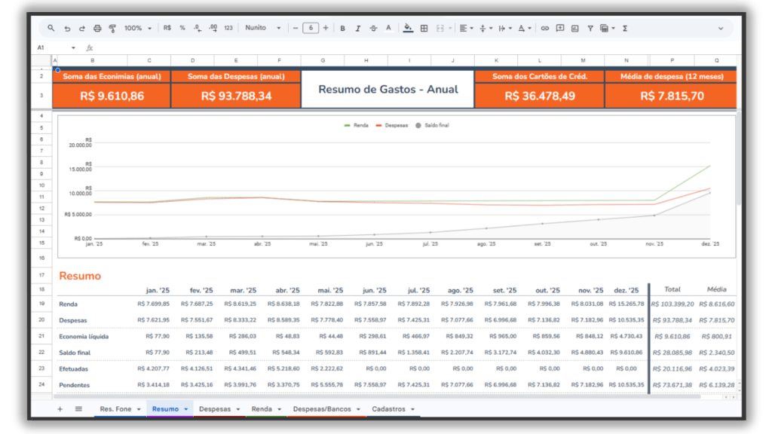Click the insert chart icon

(575, 28)
